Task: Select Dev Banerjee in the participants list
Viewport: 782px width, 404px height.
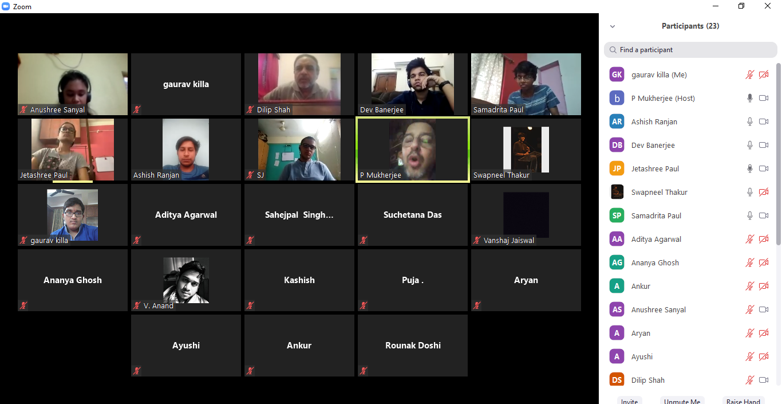Action: click(x=653, y=145)
